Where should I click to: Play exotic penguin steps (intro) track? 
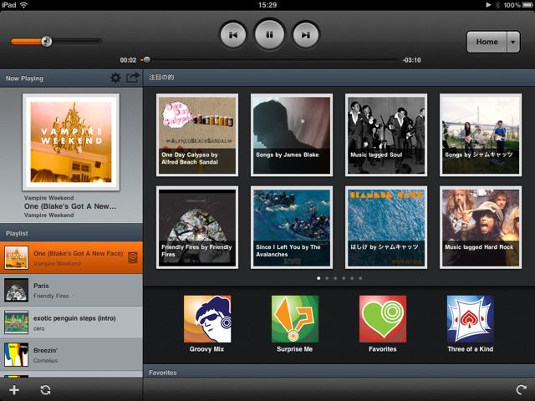click(71, 322)
